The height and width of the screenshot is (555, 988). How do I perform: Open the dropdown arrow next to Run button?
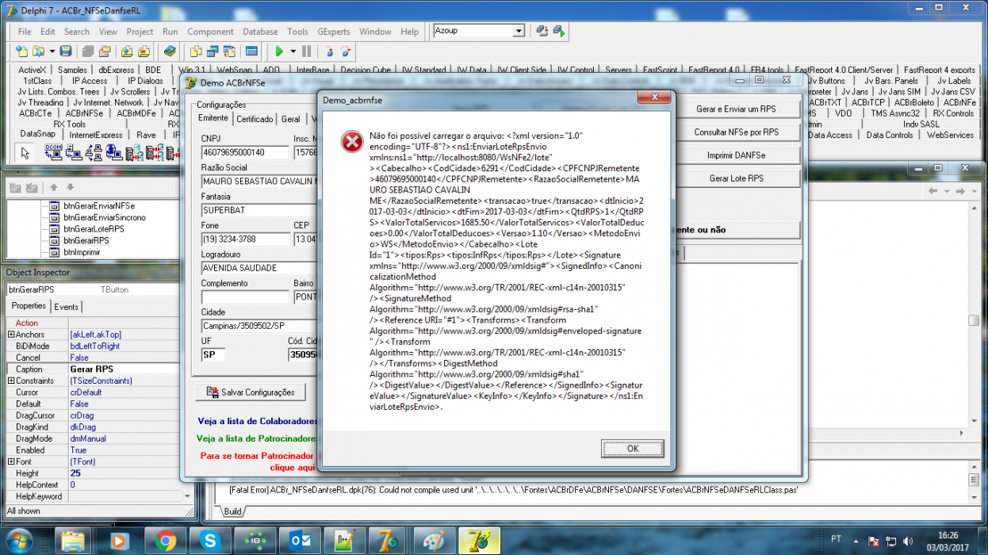pyautogui.click(x=293, y=52)
